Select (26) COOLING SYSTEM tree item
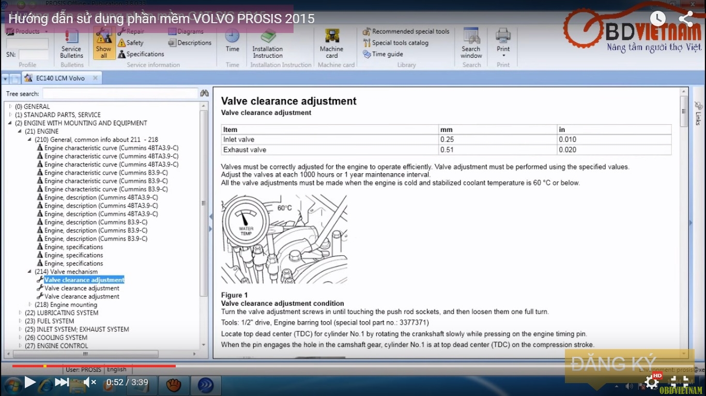Screen dimensions: 706x396 56,338
